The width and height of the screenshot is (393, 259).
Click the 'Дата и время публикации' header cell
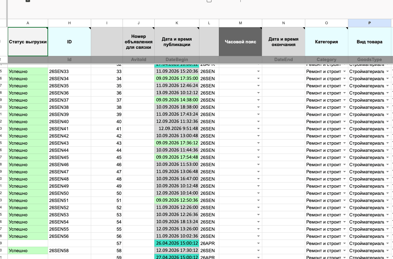coord(177,42)
